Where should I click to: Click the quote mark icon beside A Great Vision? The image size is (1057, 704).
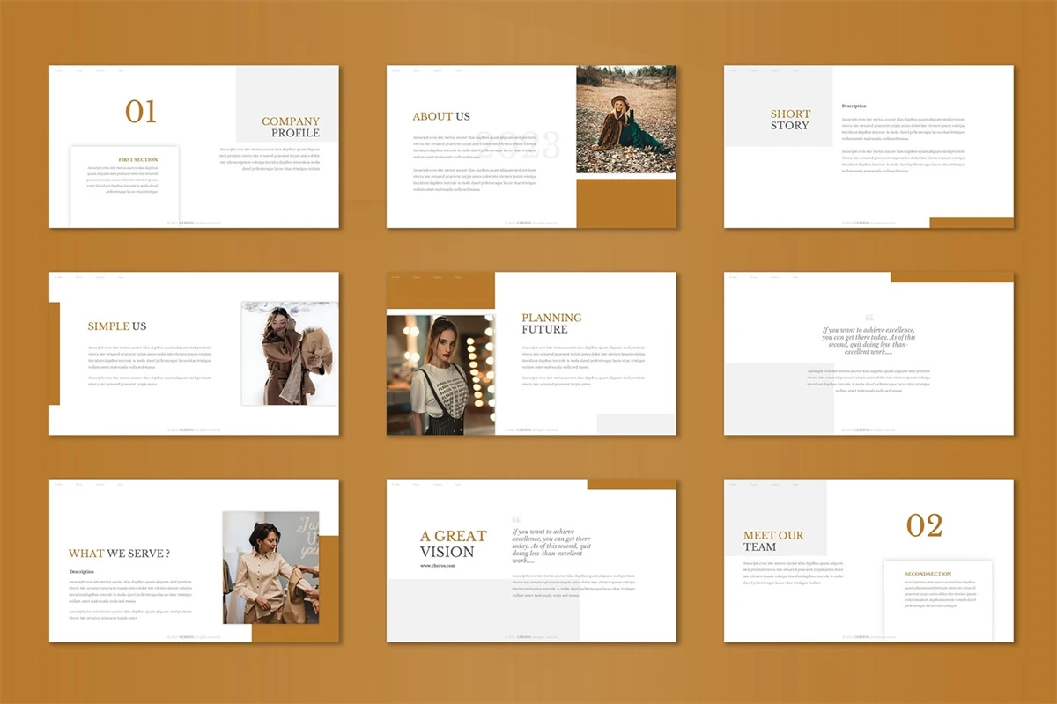click(x=516, y=519)
